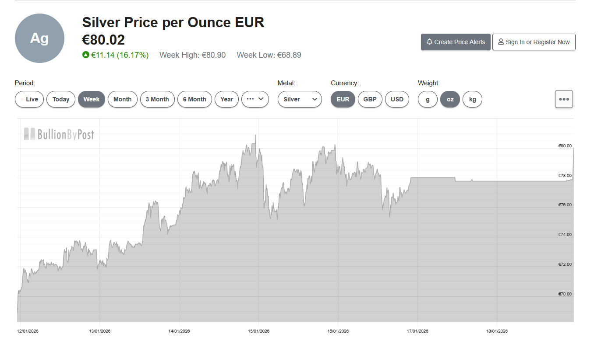Click the 15/01/2026 axis date label
Image resolution: width=594 pixels, height=337 pixels.
pos(259,331)
